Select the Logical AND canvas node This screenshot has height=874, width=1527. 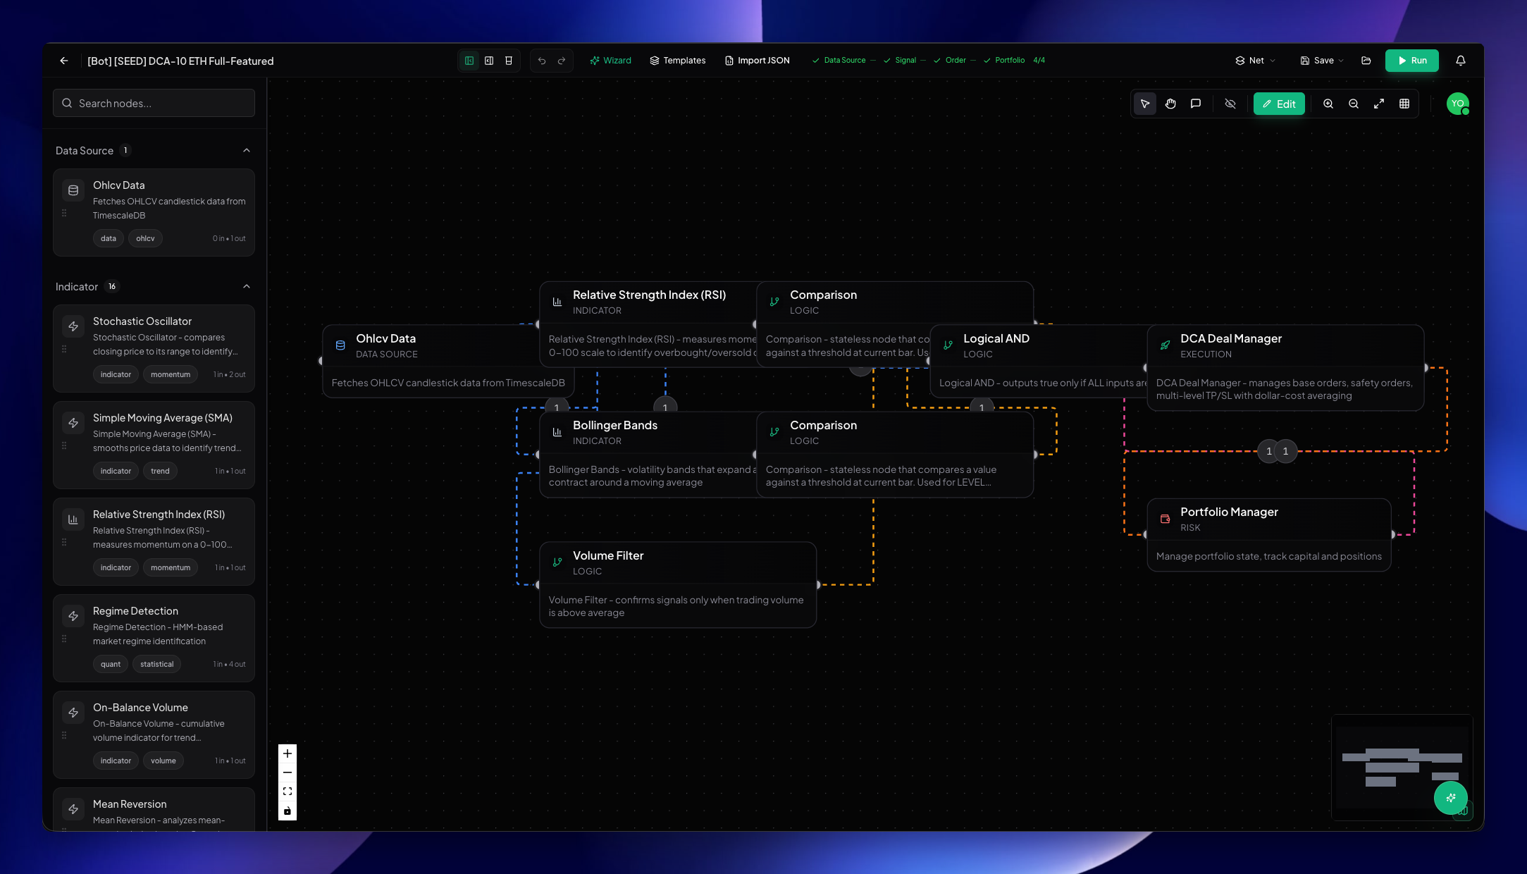(x=1038, y=361)
